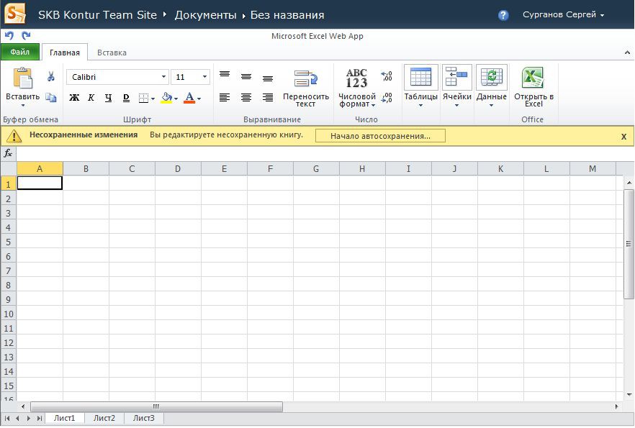Viewport: 635px width, 428px height.
Task: Select the Лист2 sheet tab
Action: pyautogui.click(x=104, y=418)
